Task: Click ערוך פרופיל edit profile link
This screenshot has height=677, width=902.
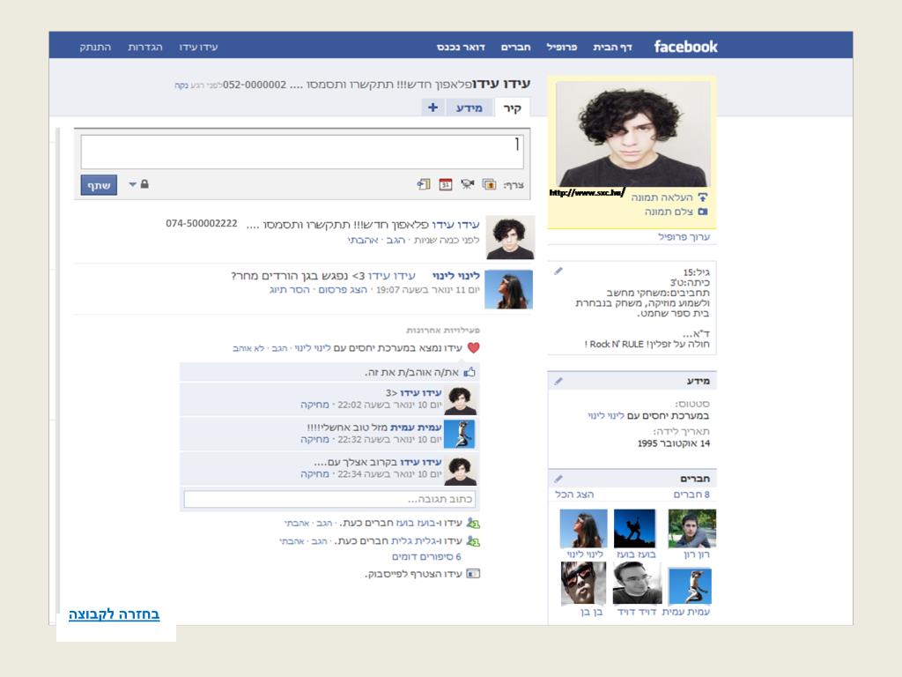Action: [x=684, y=236]
